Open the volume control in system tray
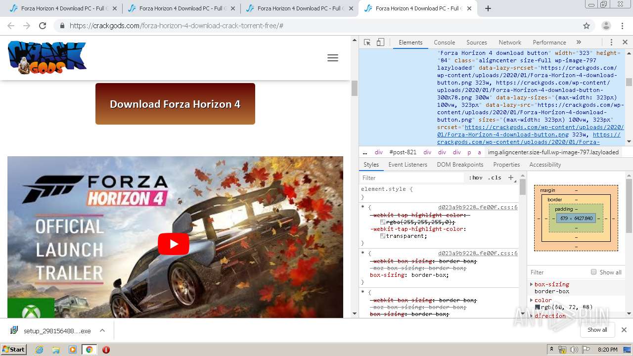The image size is (633, 356). click(574, 350)
